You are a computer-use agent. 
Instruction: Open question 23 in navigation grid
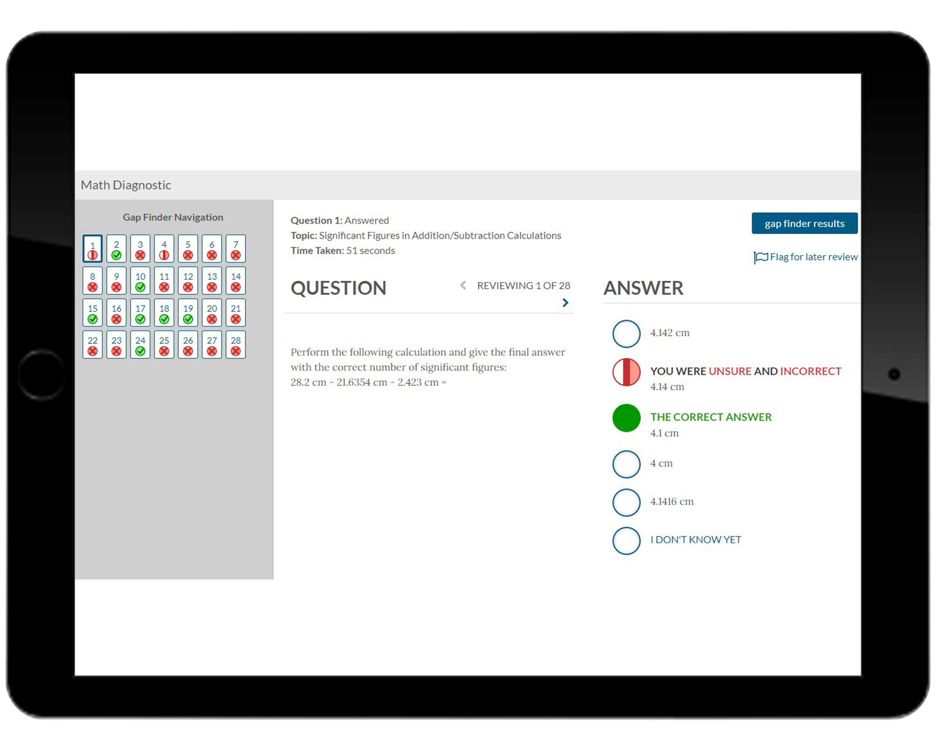click(x=117, y=345)
